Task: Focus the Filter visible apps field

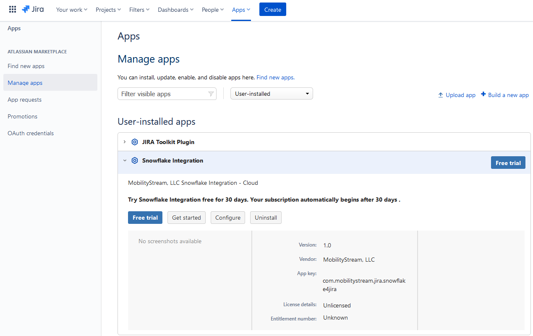Action: click(x=163, y=94)
